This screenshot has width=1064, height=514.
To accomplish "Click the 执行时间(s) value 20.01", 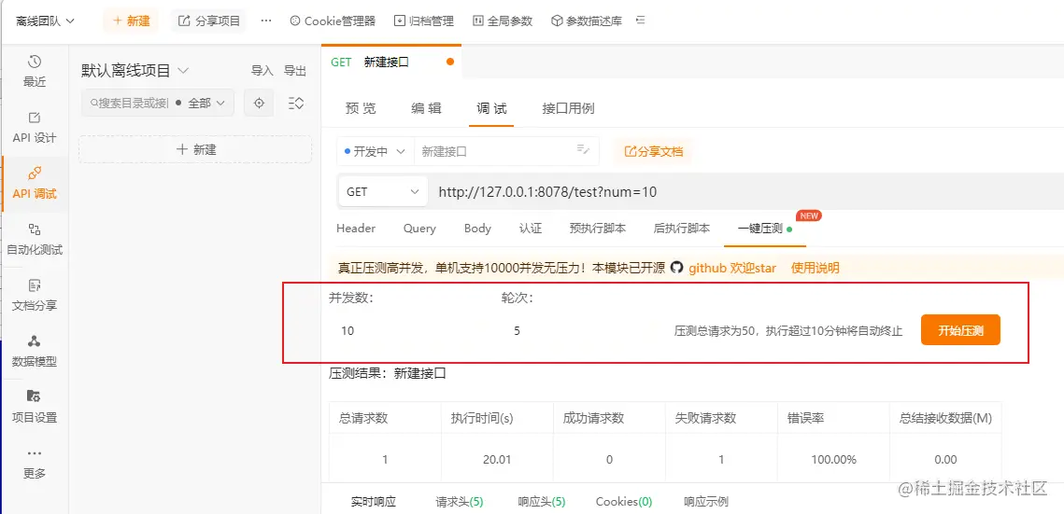I will click(497, 459).
